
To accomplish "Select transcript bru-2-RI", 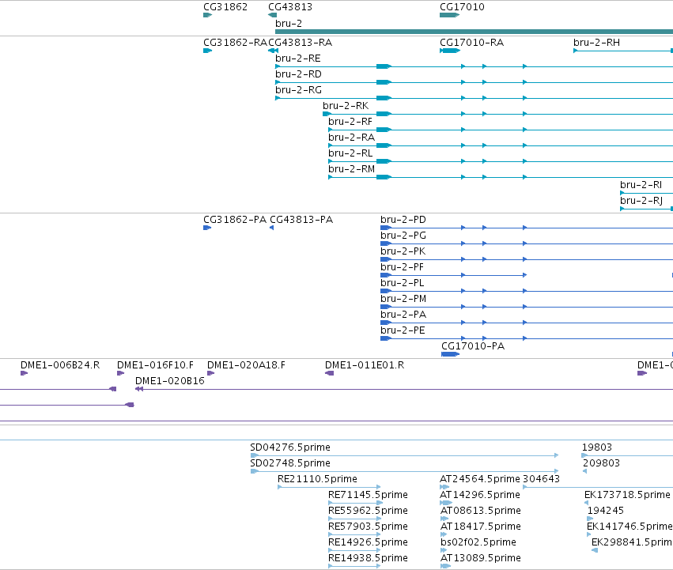I will pyautogui.click(x=646, y=193).
